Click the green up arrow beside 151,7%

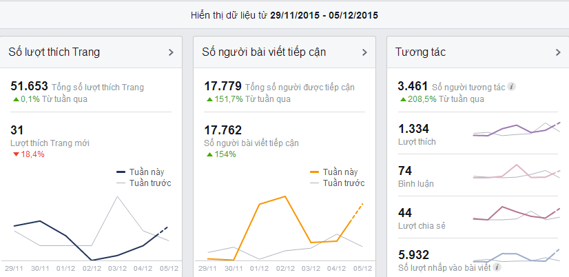[209, 99]
